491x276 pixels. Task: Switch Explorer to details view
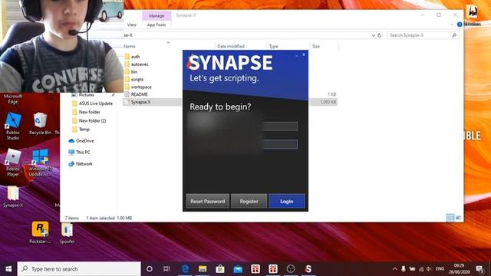450,218
